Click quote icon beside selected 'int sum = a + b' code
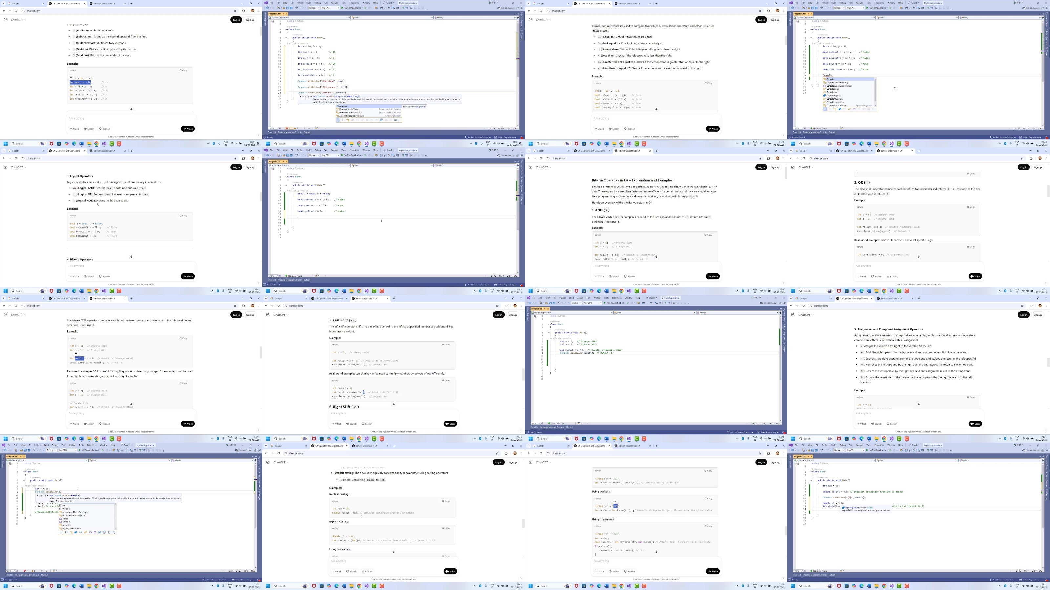The image size is (1050, 590). click(x=71, y=77)
